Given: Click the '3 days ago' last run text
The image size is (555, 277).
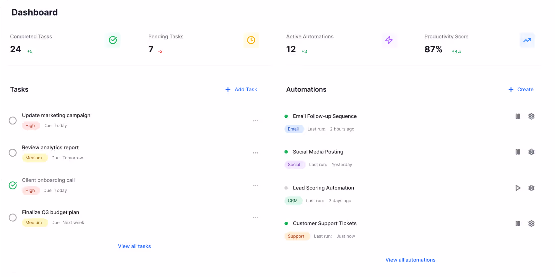Looking at the screenshot, I should pyautogui.click(x=340, y=201).
